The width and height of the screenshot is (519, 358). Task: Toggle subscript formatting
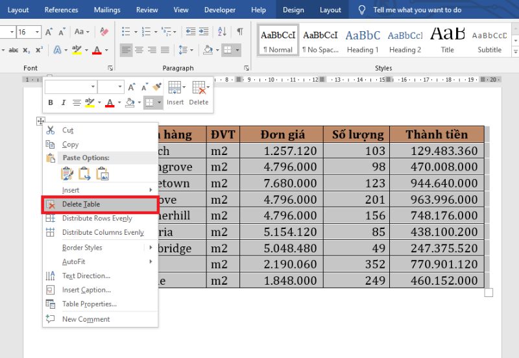pos(27,51)
